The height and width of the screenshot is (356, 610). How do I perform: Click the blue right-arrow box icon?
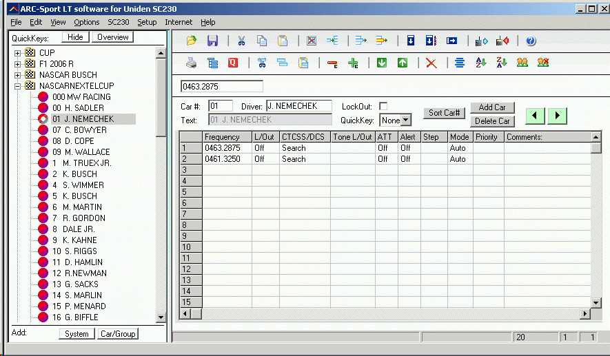(x=451, y=41)
